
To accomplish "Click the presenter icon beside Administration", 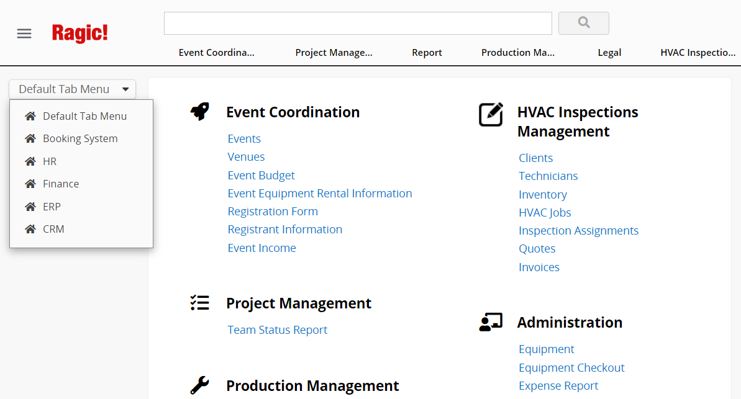I will 491,322.
